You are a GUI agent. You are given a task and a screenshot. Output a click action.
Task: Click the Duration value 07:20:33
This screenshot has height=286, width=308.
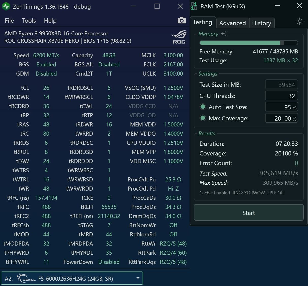pyautogui.click(x=287, y=144)
